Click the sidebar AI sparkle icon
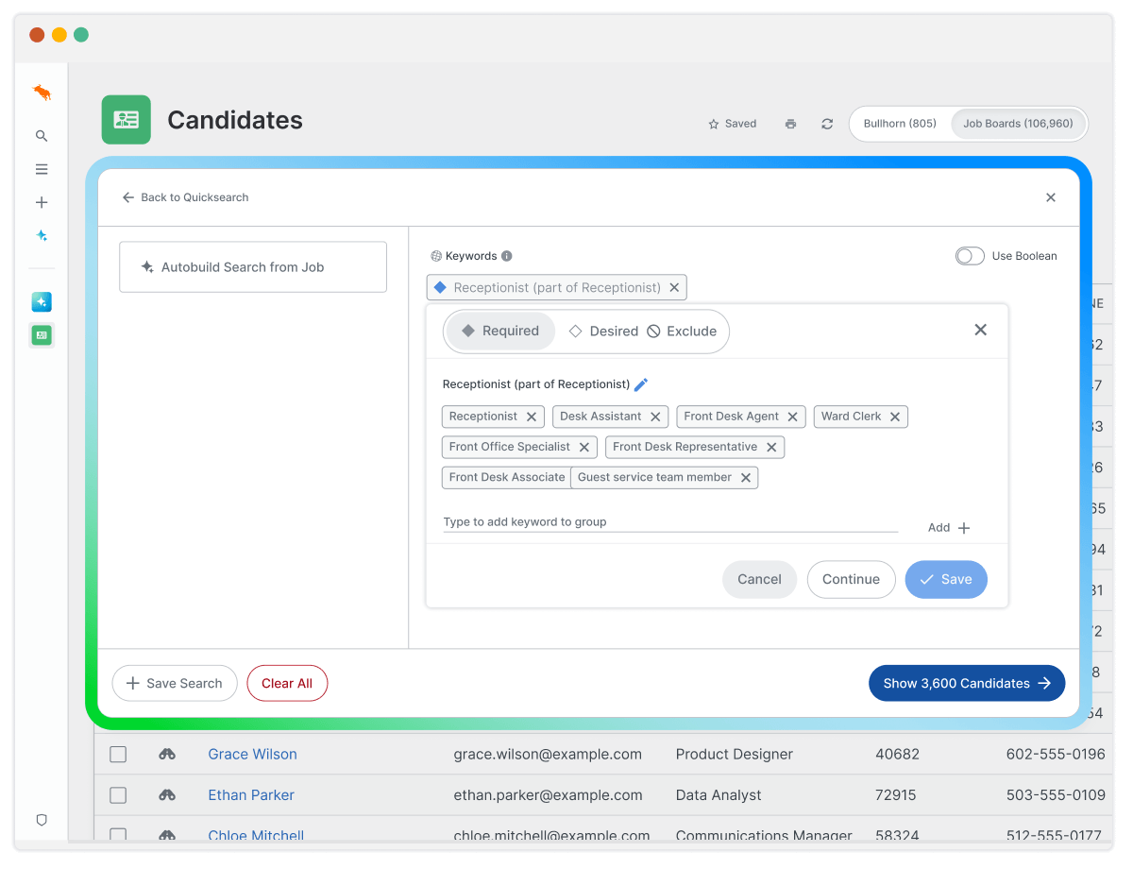The width and height of the screenshot is (1133, 869). (42, 236)
